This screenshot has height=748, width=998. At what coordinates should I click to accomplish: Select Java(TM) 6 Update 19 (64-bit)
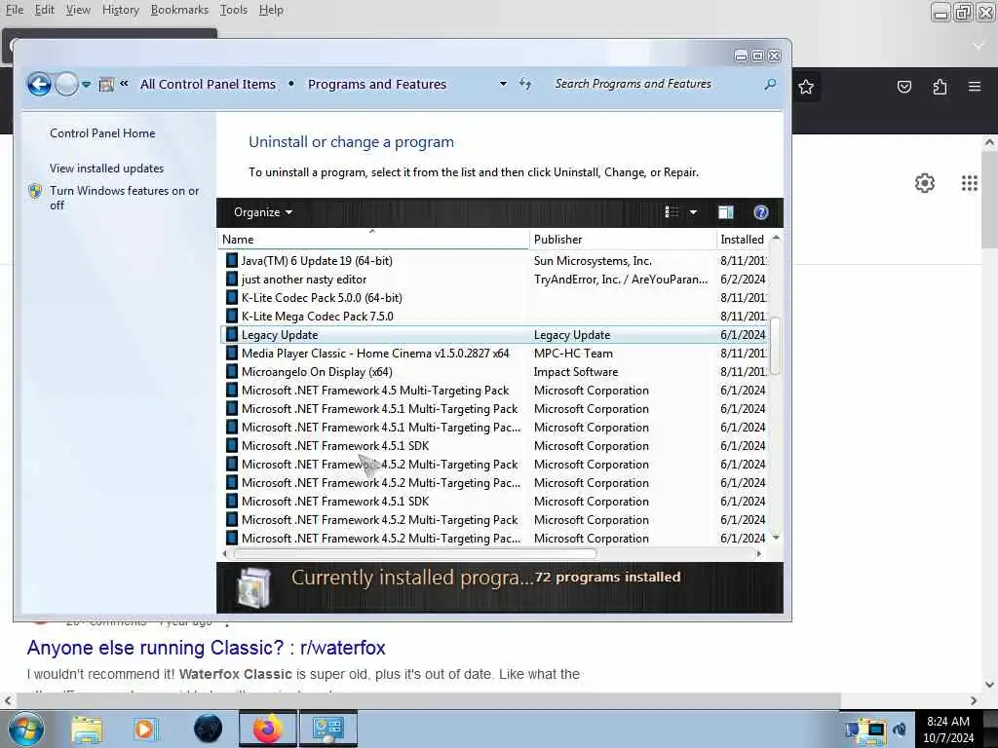(317, 261)
